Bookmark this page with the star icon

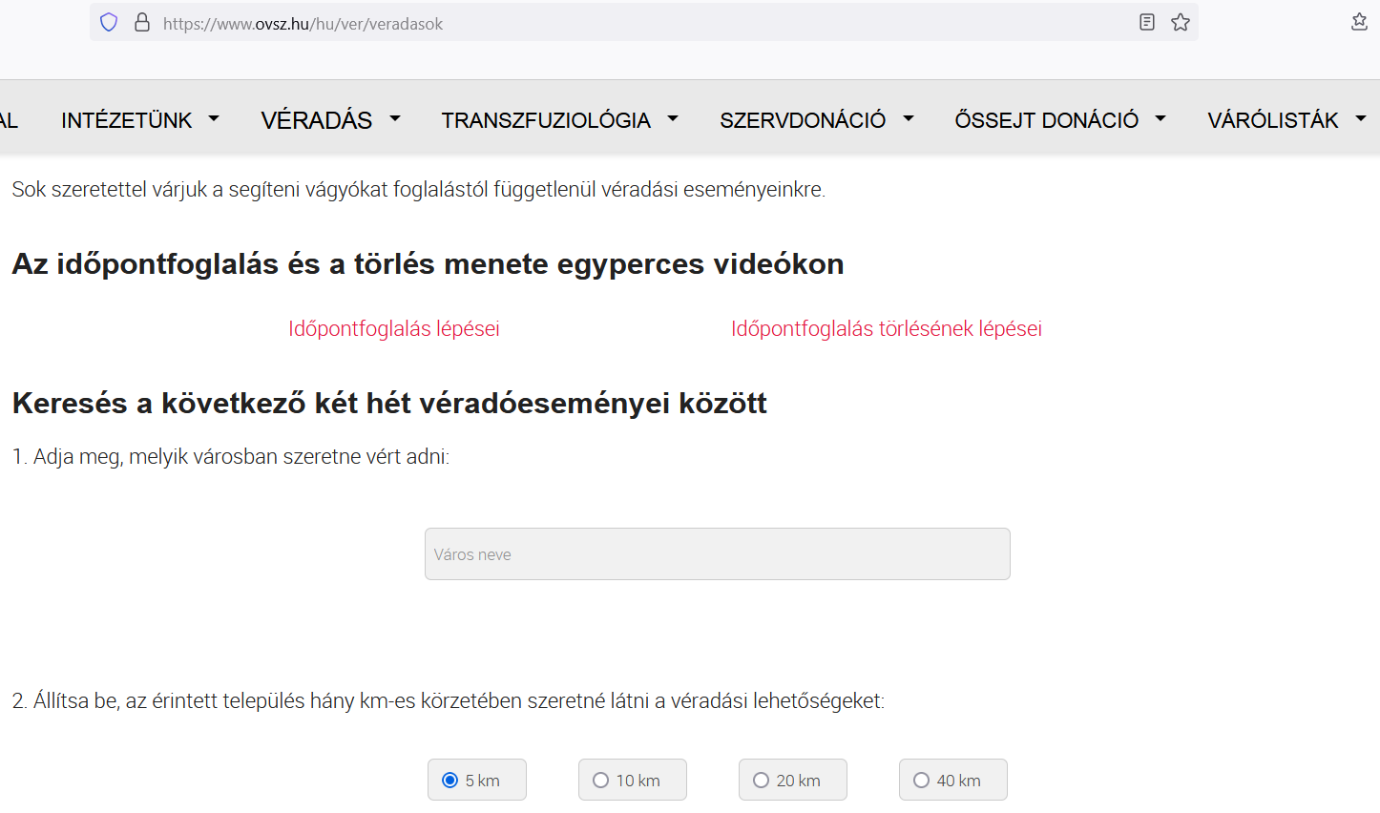coord(1181,23)
